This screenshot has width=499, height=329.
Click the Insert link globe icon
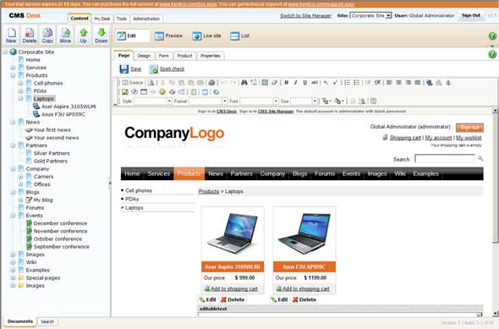pos(430,82)
